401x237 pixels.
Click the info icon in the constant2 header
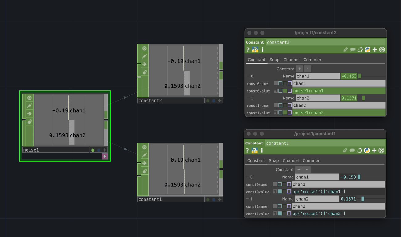tap(262, 49)
